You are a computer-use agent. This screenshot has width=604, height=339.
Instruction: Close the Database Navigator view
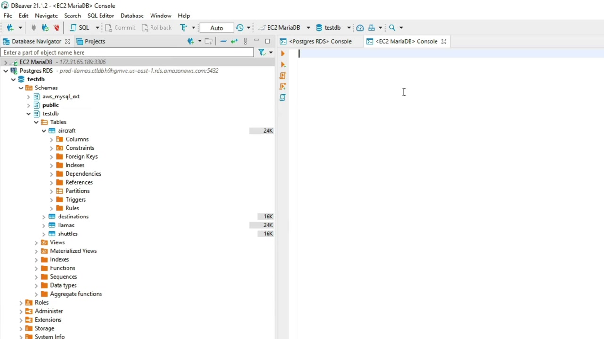pyautogui.click(x=67, y=41)
